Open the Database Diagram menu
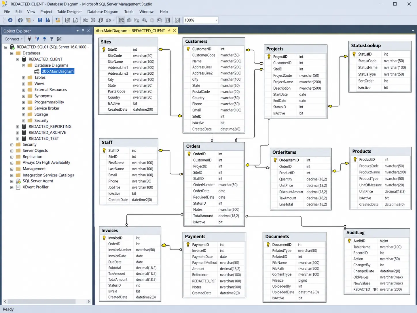The width and height of the screenshot is (417, 313). coord(103,12)
